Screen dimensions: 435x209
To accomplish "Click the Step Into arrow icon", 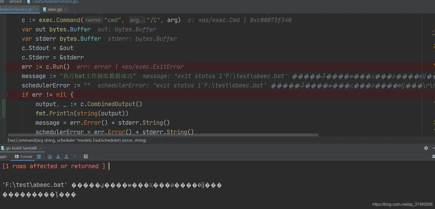I will [x=58, y=157].
